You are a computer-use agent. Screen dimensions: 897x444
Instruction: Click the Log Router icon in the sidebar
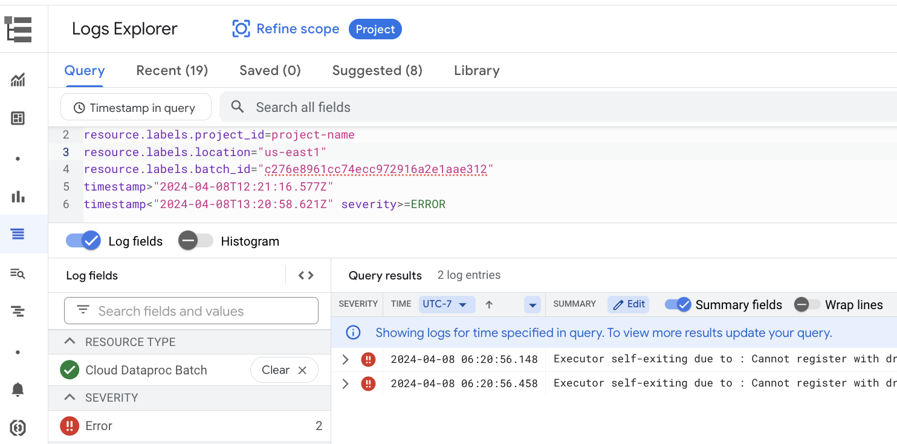click(x=18, y=311)
